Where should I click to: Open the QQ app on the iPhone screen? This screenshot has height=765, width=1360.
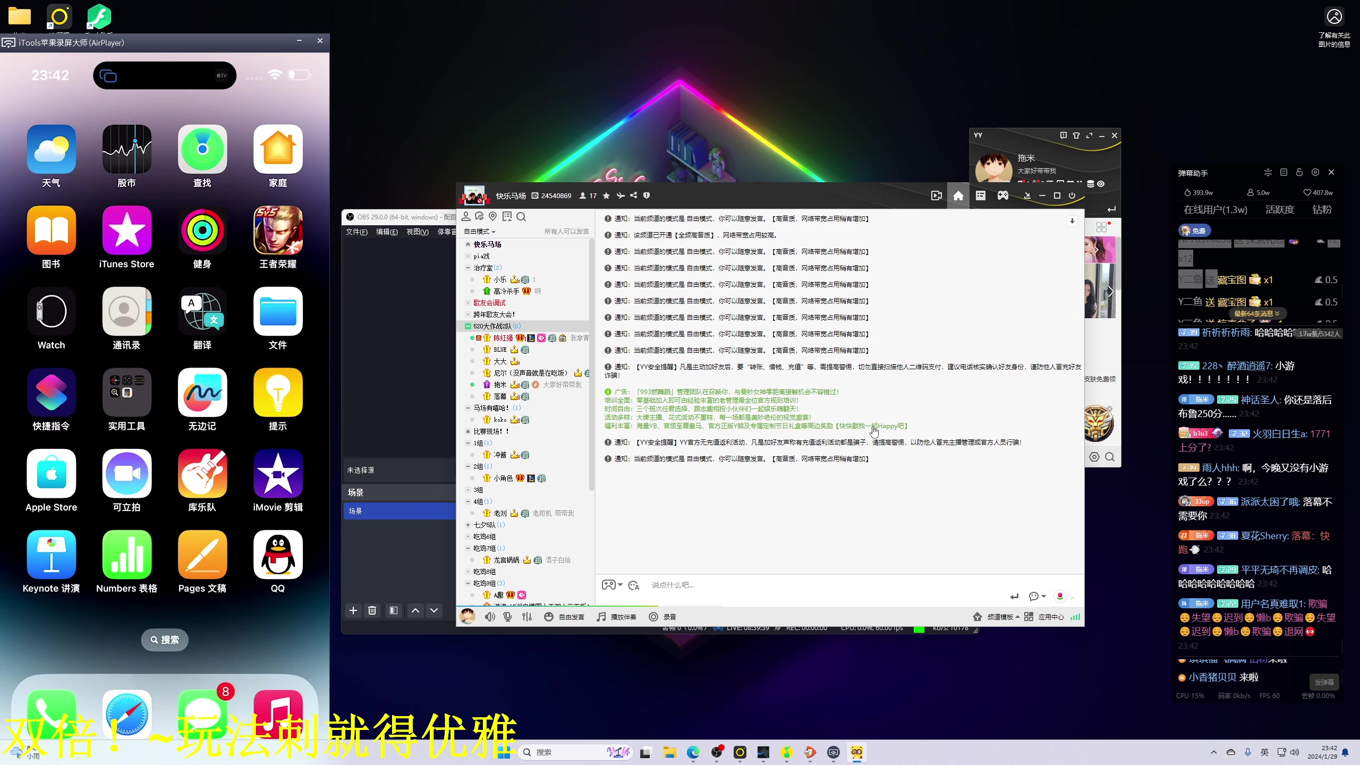pos(278,555)
